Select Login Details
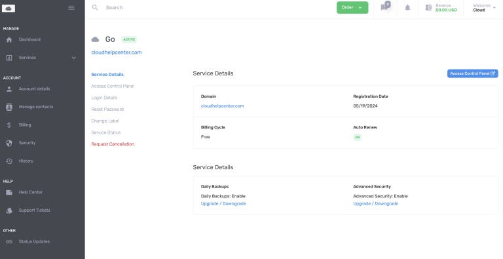The width and height of the screenshot is (503, 259). pyautogui.click(x=104, y=98)
